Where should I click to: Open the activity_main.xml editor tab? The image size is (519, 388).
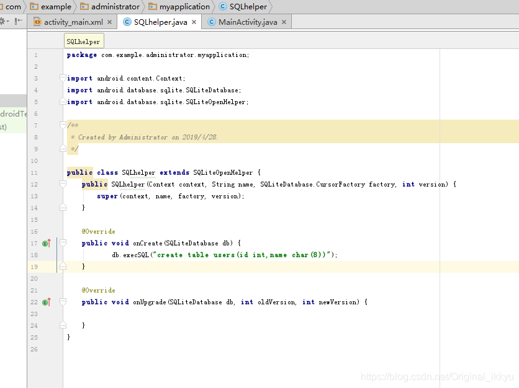tap(73, 22)
